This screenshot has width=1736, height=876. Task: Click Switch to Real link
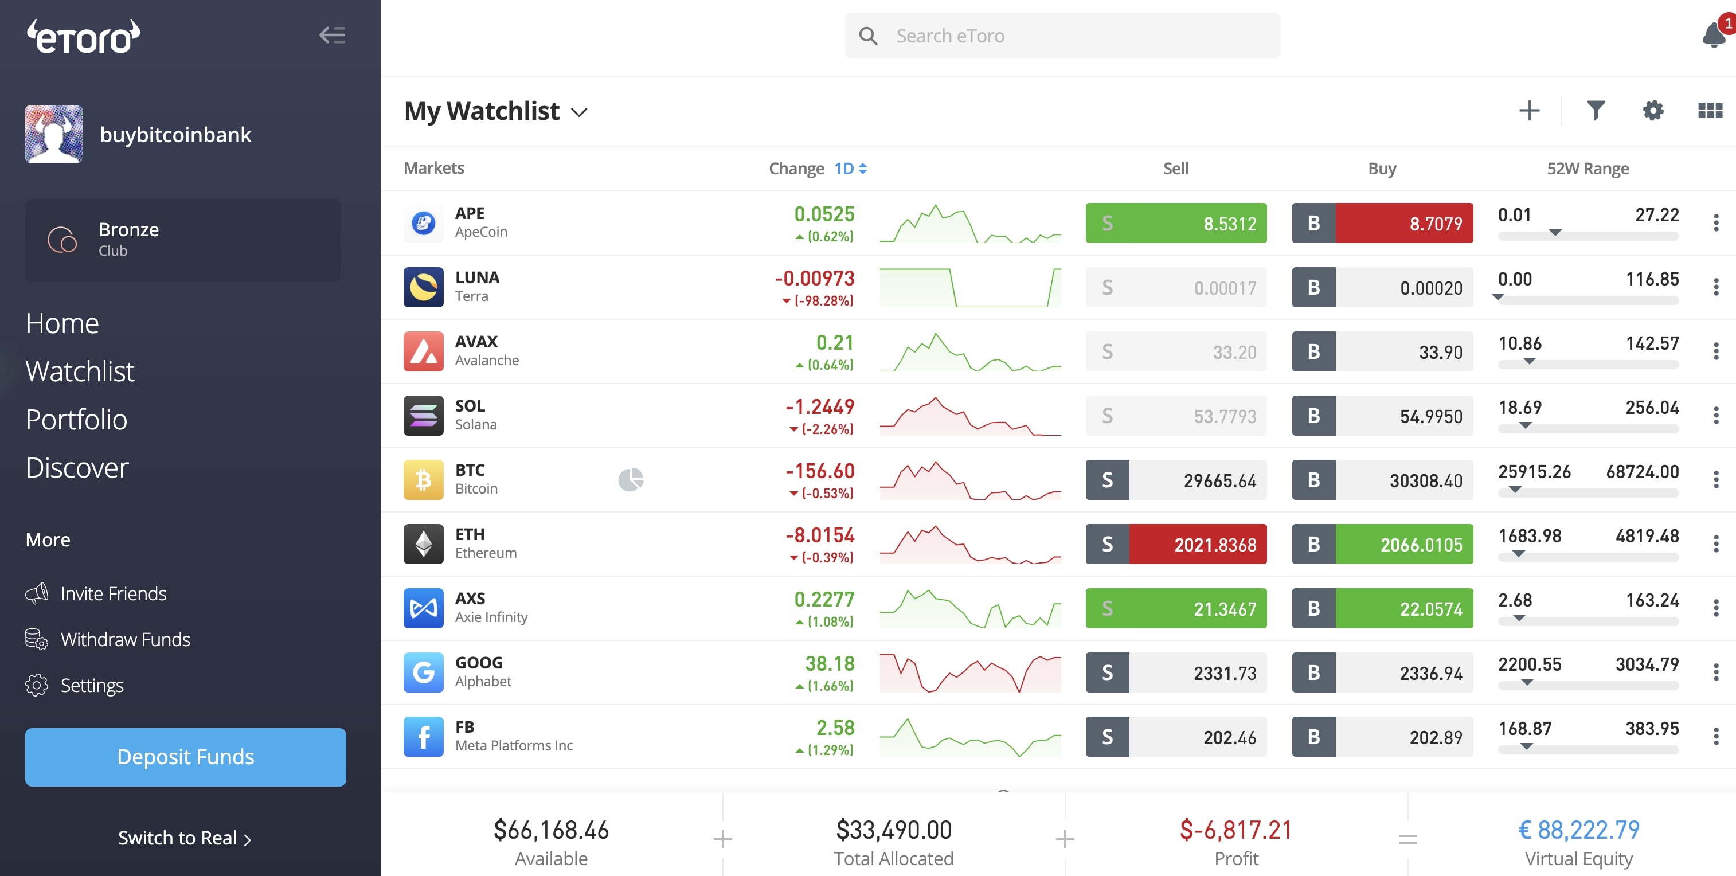184,838
